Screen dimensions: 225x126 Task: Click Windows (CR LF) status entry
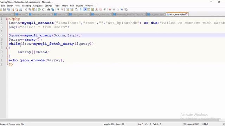click(191, 124)
